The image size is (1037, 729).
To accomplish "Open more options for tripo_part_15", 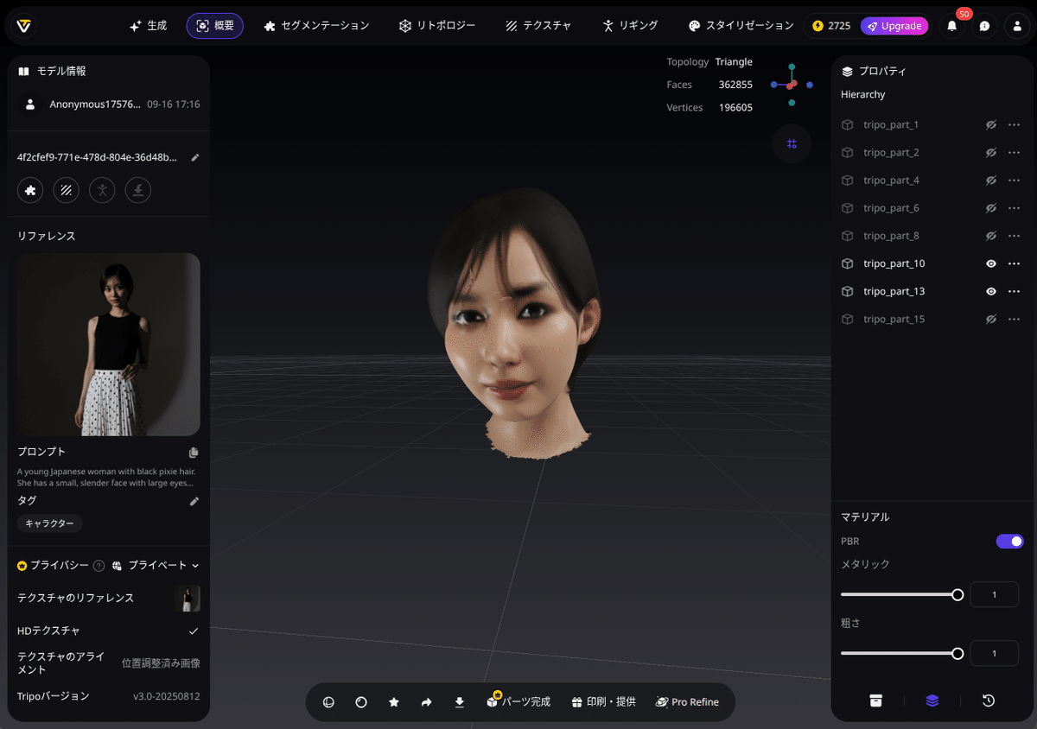I will 1015,320.
